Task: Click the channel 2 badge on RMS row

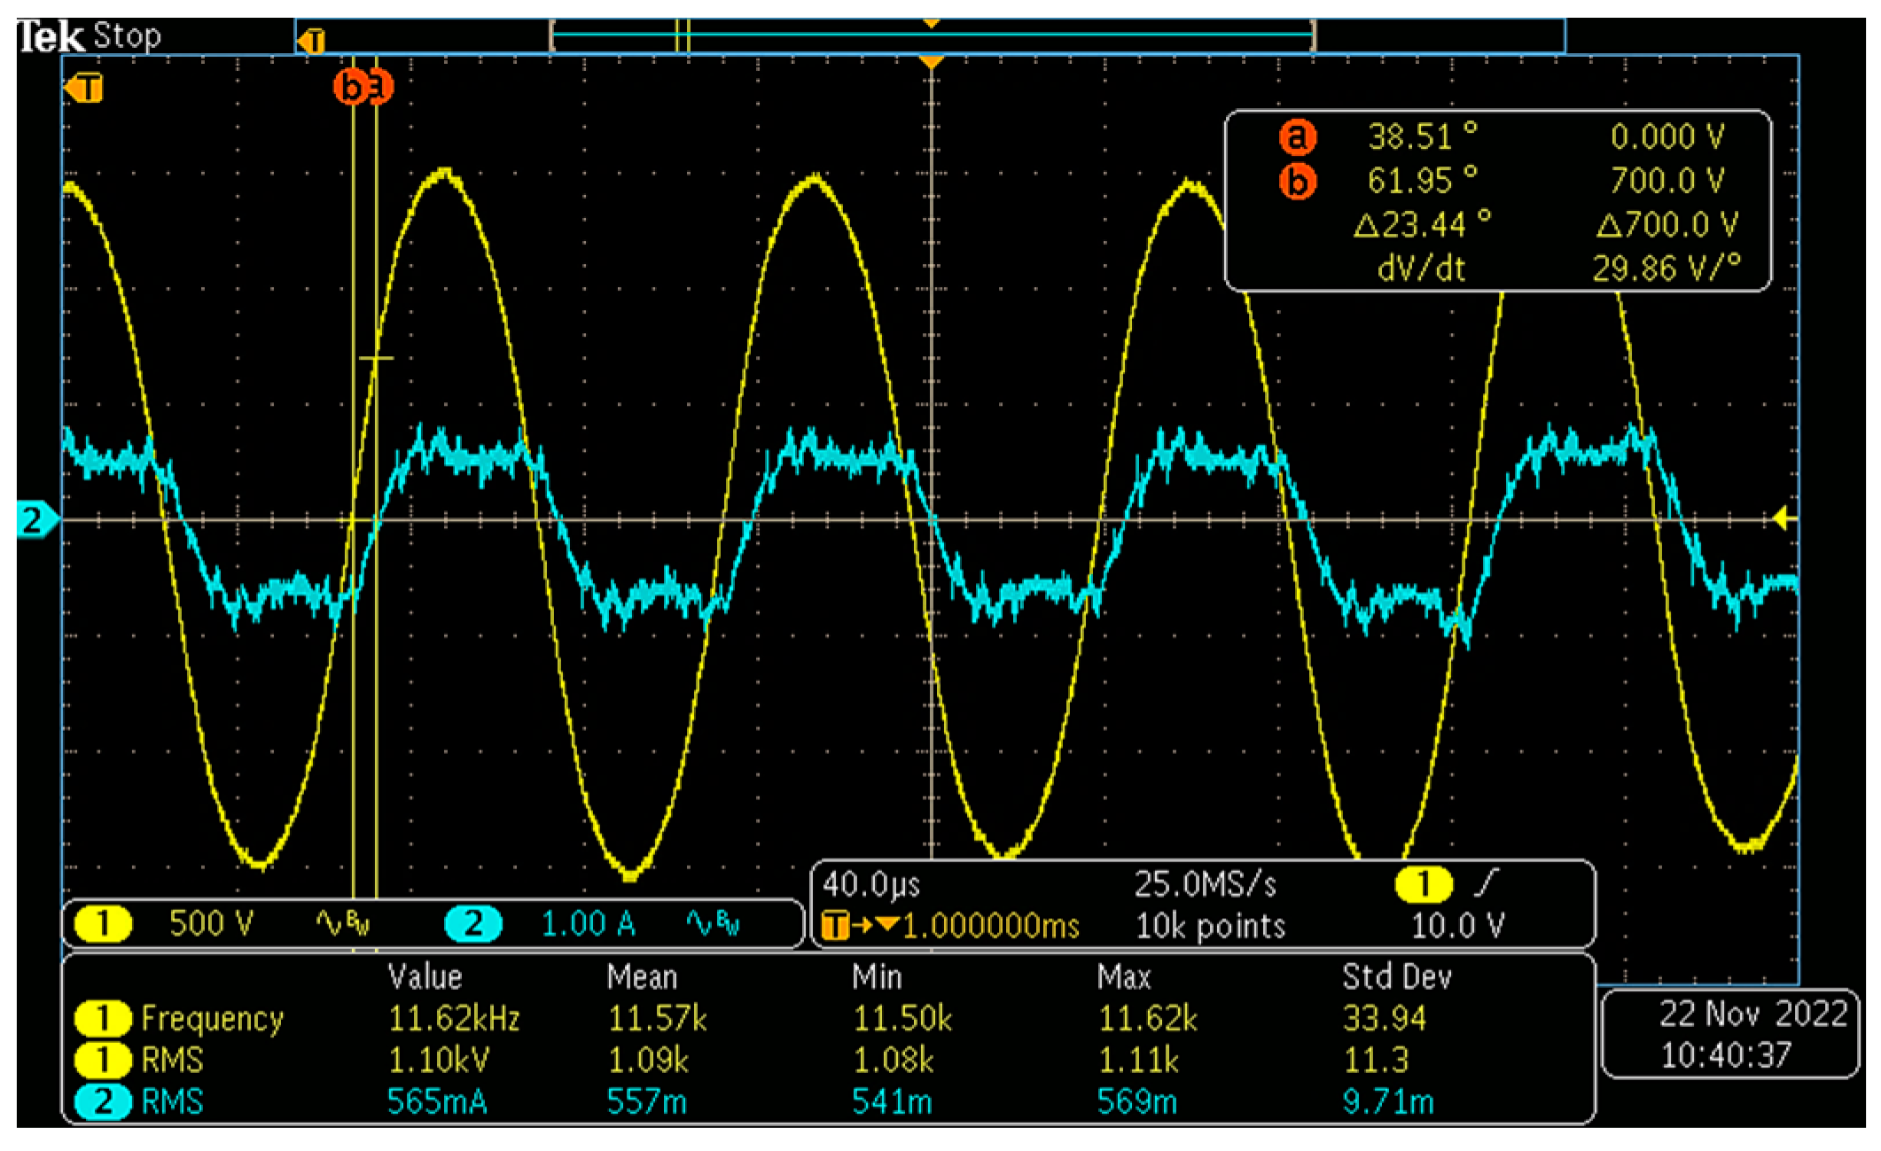Action: click(x=103, y=1101)
